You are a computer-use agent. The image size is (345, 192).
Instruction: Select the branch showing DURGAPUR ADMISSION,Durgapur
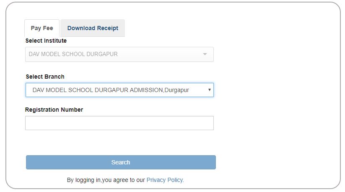111,90
